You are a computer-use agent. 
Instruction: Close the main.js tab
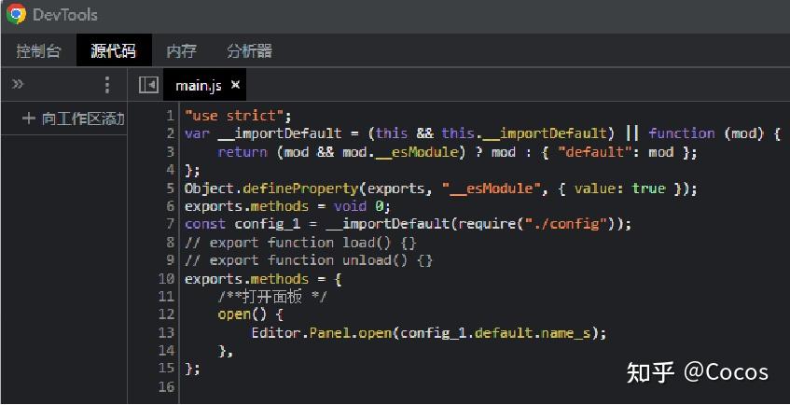click(235, 85)
